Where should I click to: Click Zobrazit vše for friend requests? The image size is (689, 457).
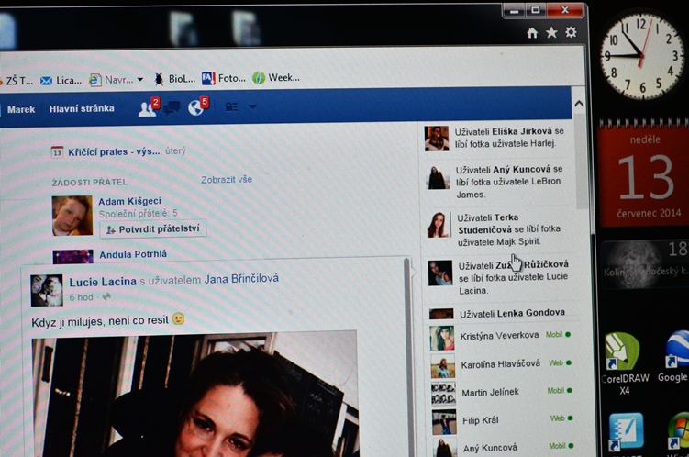(227, 179)
